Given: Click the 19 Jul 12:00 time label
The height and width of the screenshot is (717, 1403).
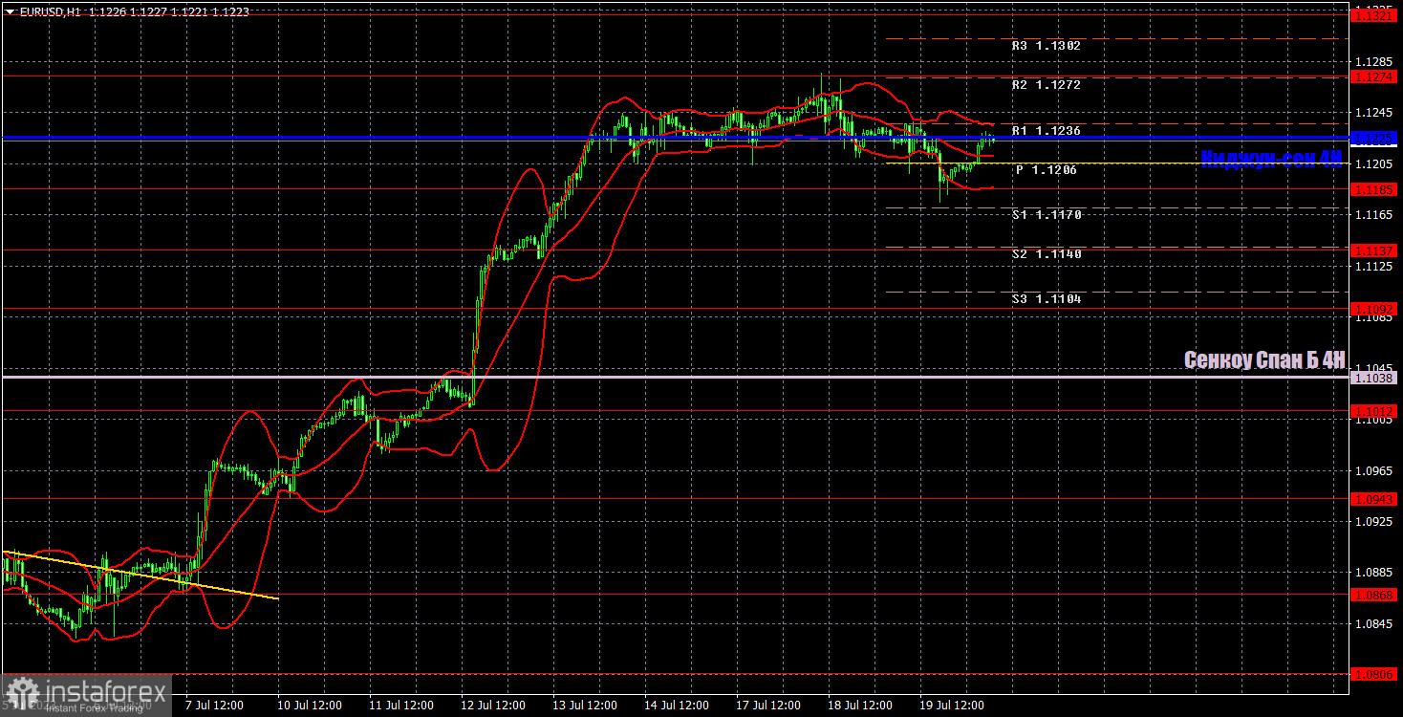Looking at the screenshot, I should (950, 706).
